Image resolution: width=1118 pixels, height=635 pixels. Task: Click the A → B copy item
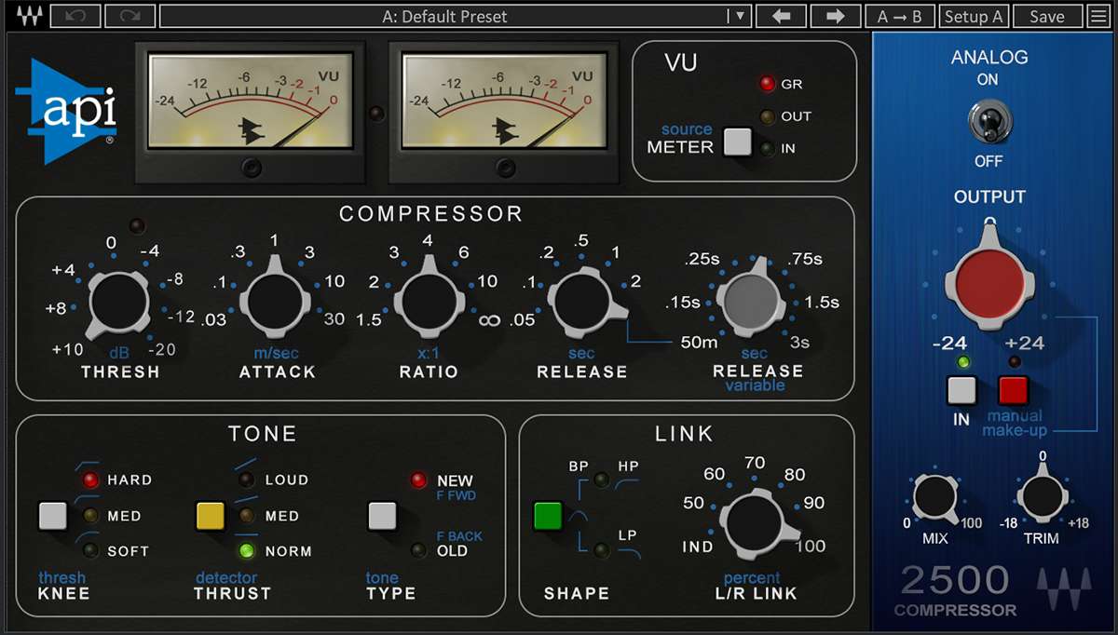(x=899, y=16)
